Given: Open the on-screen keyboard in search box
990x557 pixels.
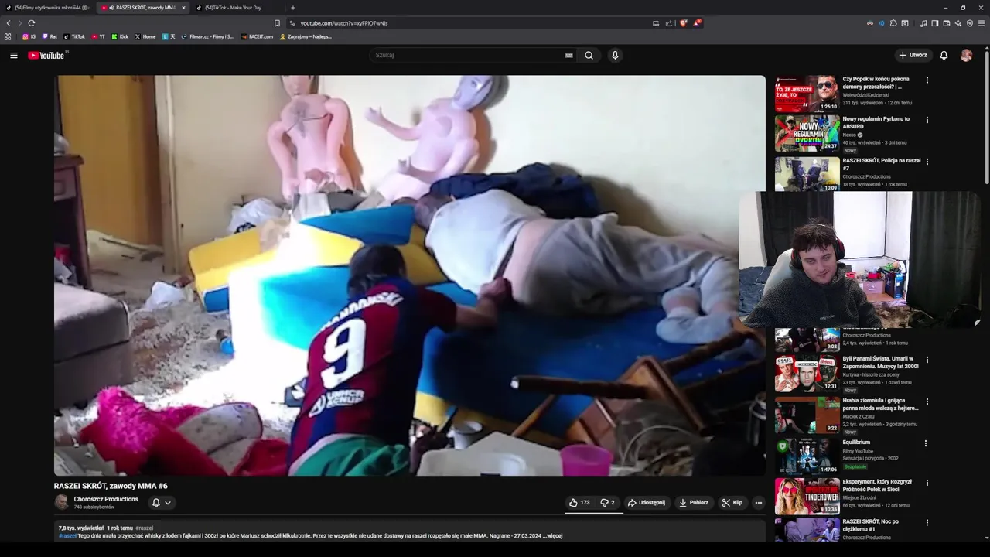Looking at the screenshot, I should click(x=569, y=55).
